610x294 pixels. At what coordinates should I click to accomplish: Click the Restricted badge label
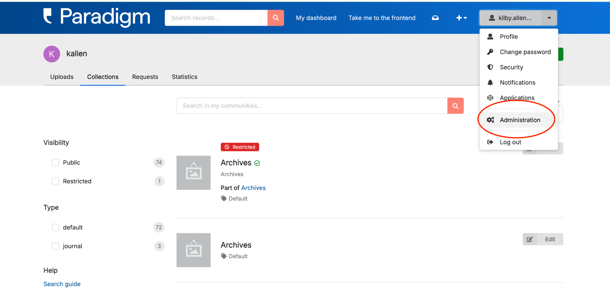click(x=240, y=147)
